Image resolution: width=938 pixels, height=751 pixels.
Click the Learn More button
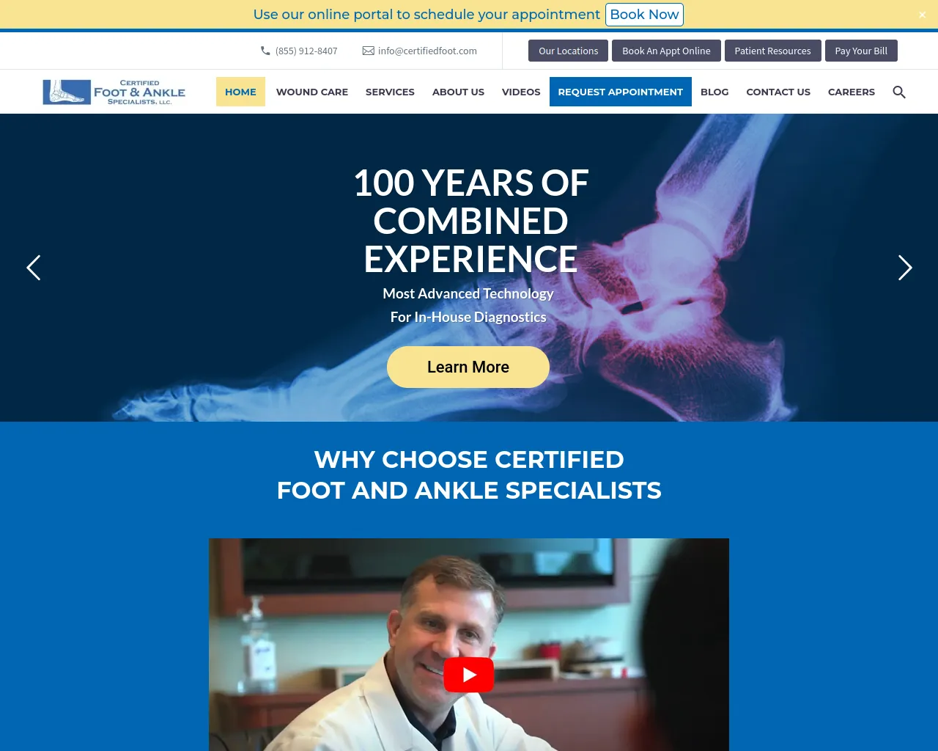[468, 367]
